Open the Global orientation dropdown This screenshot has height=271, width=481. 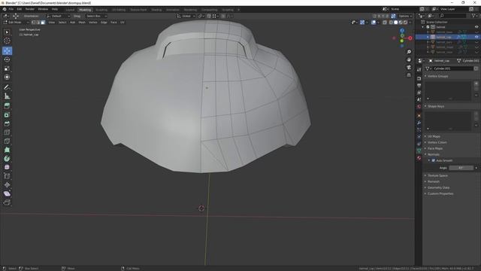[x=186, y=16]
